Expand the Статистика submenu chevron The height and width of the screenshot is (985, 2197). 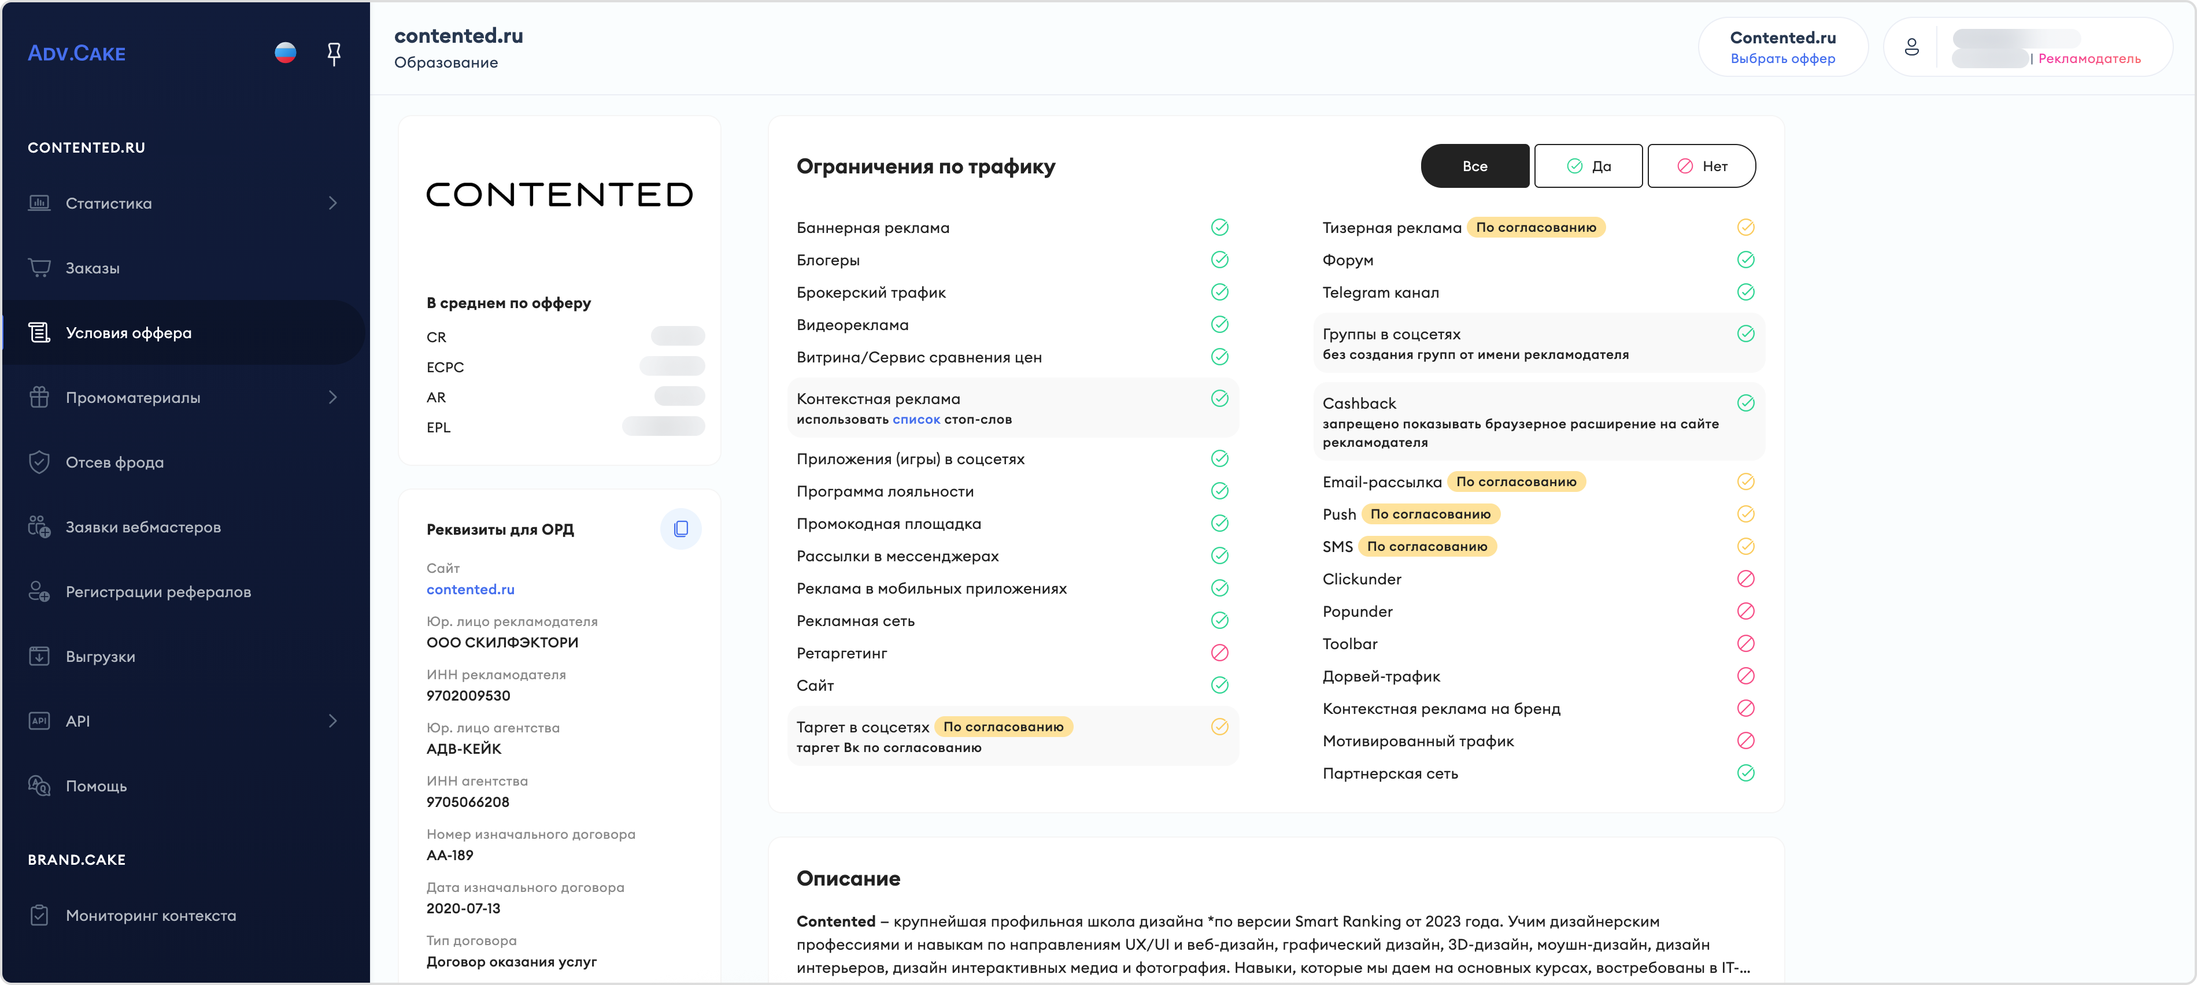pyautogui.click(x=332, y=203)
